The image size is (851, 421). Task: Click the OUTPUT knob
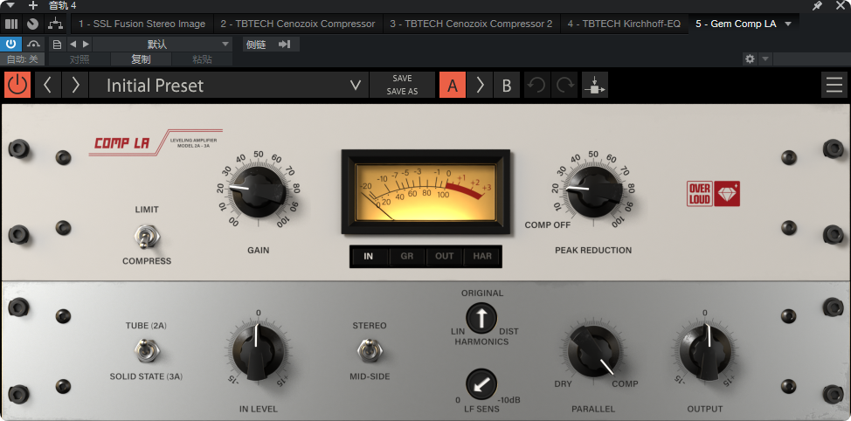(x=705, y=350)
